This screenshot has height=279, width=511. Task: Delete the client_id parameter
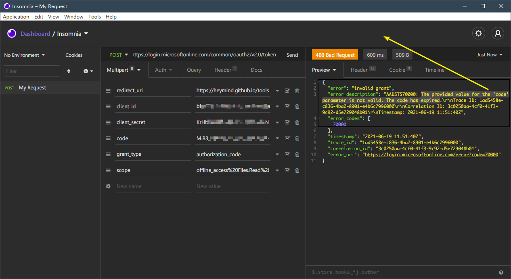(x=297, y=107)
